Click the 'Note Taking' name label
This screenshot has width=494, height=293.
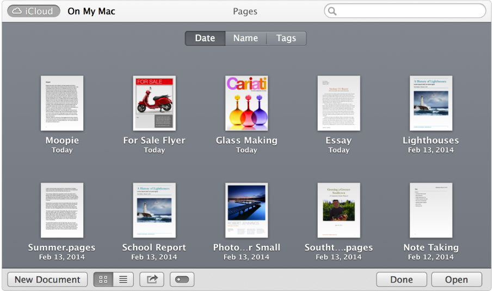(x=431, y=247)
